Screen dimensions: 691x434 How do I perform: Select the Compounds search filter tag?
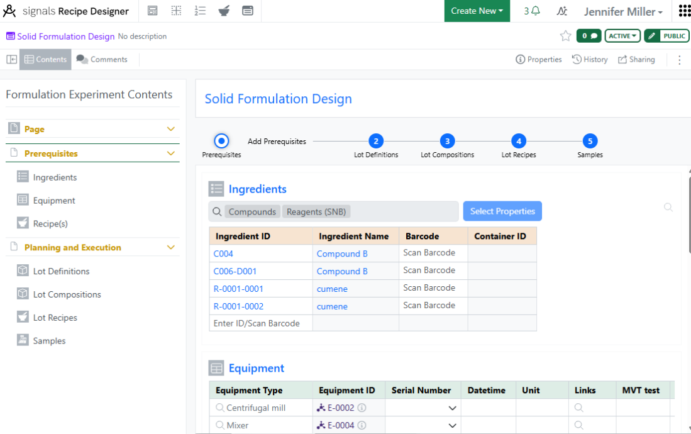pos(252,212)
